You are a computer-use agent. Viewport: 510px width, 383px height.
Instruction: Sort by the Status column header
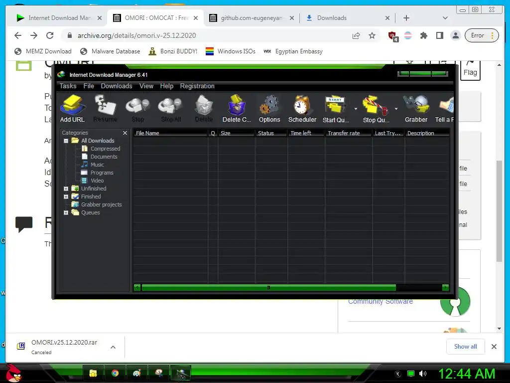[271, 133]
